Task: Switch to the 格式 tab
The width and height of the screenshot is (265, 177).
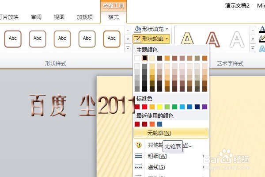Action: (x=114, y=17)
